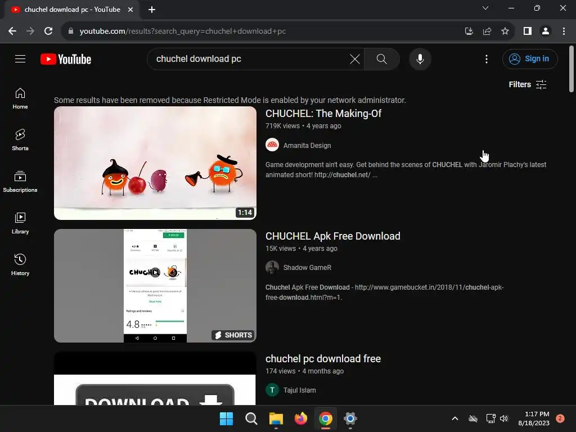Launch Firefox from taskbar
This screenshot has width=576, height=432.
(x=301, y=418)
